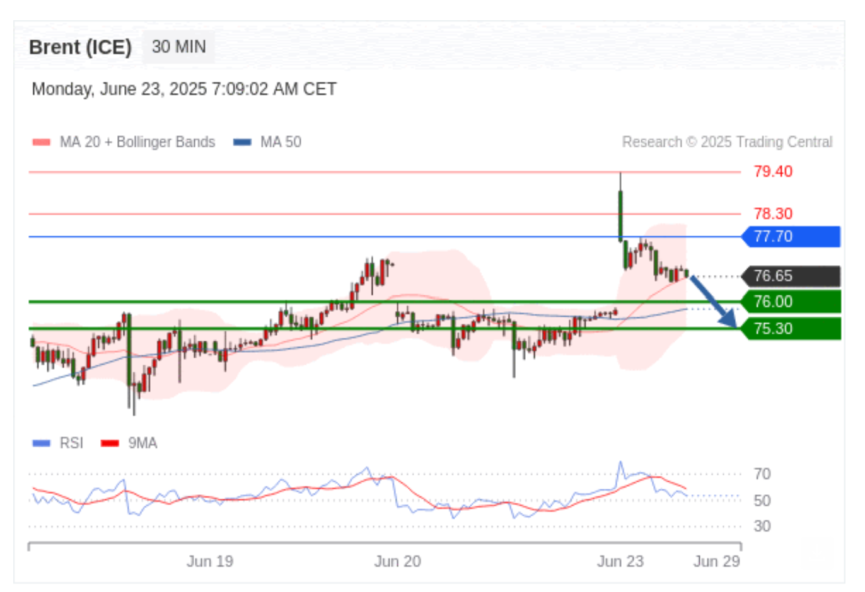Click the MA 20 + Bollinger Bands legend label
This screenshot has height=592, width=865.
[x=137, y=142]
